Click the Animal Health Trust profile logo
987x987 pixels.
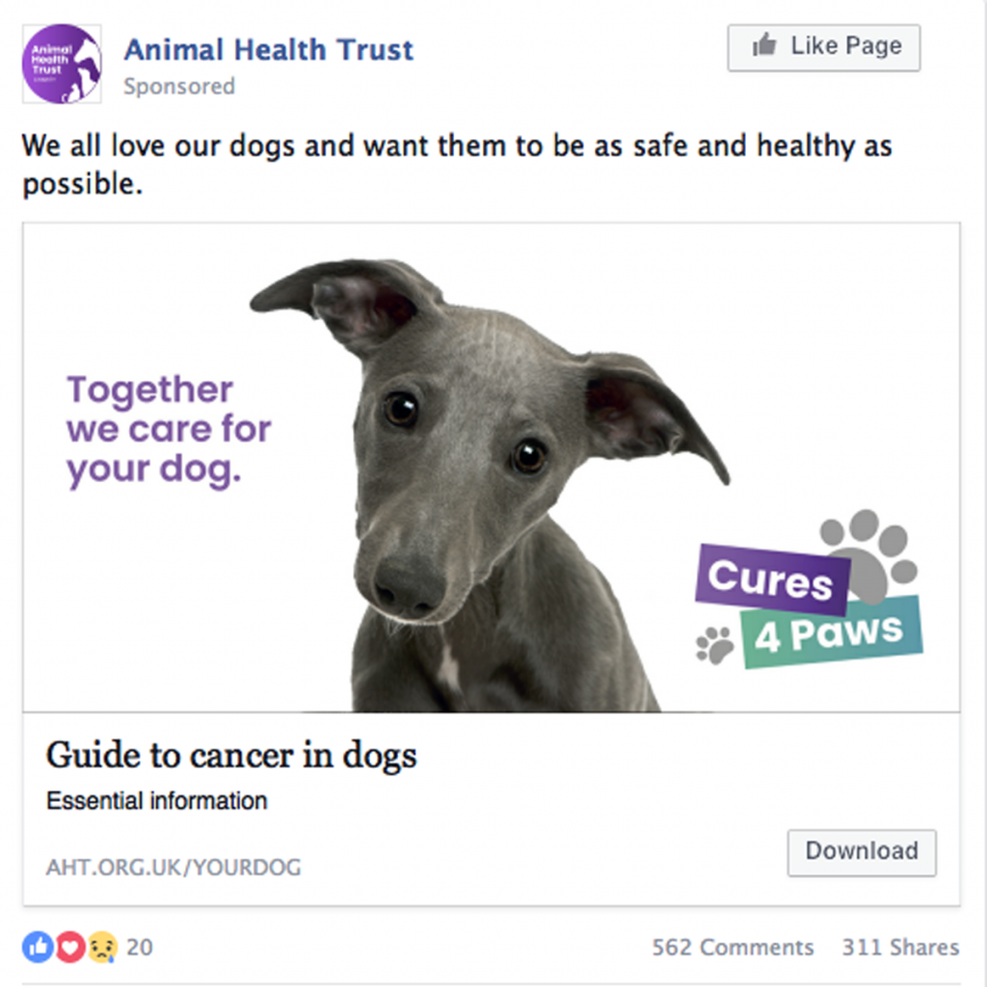pos(62,64)
